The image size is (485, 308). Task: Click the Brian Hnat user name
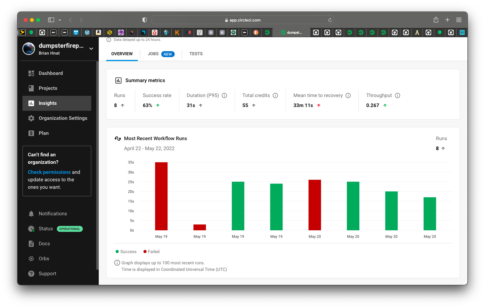tap(49, 53)
